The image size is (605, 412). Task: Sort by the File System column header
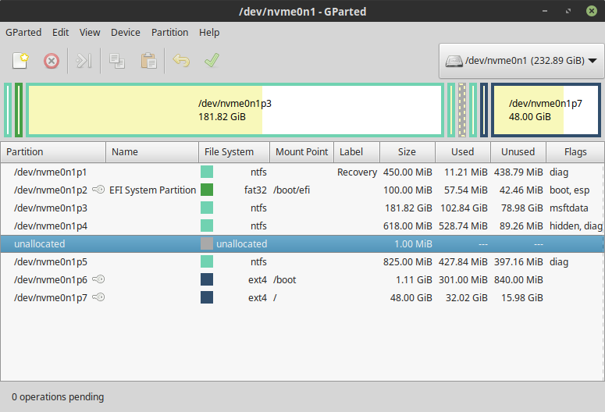click(x=234, y=152)
